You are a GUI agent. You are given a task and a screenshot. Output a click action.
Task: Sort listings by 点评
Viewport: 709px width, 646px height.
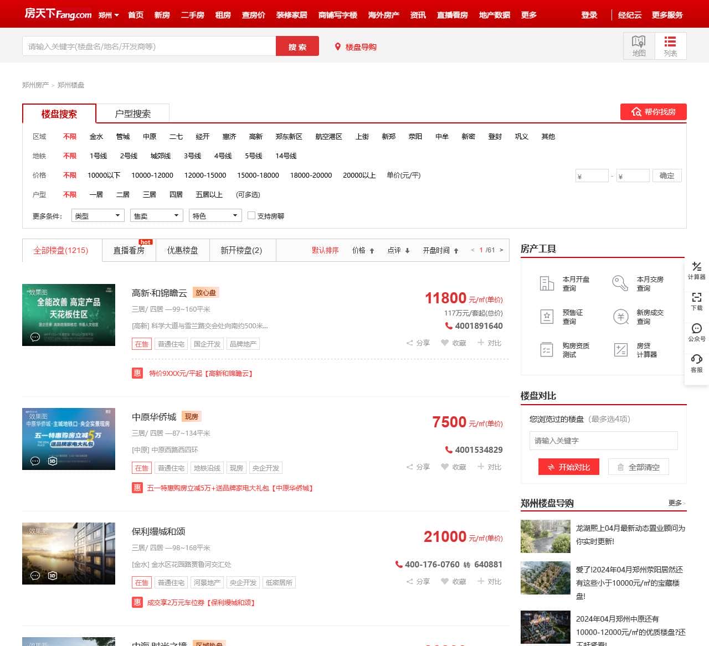click(399, 251)
